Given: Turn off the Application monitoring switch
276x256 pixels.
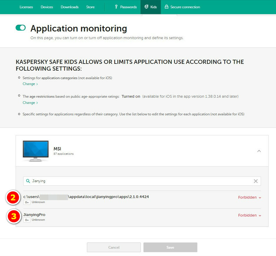Looking at the screenshot, I should [21, 28].
